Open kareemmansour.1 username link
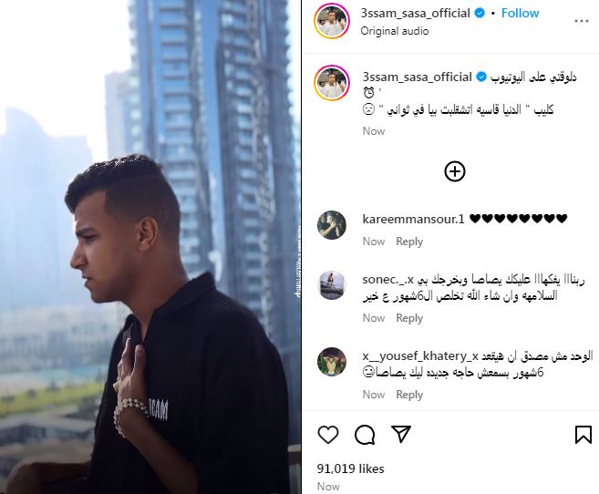The image size is (599, 494). [x=413, y=219]
